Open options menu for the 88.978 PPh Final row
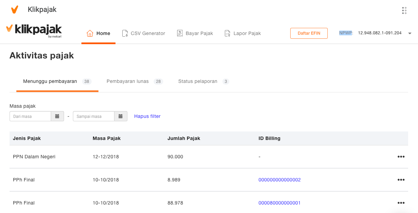This screenshot has height=213, width=418. coord(401,203)
